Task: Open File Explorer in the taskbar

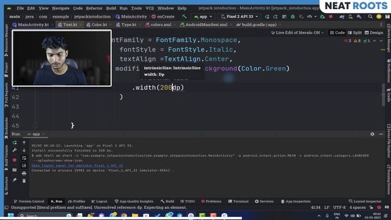Action: coord(135,215)
